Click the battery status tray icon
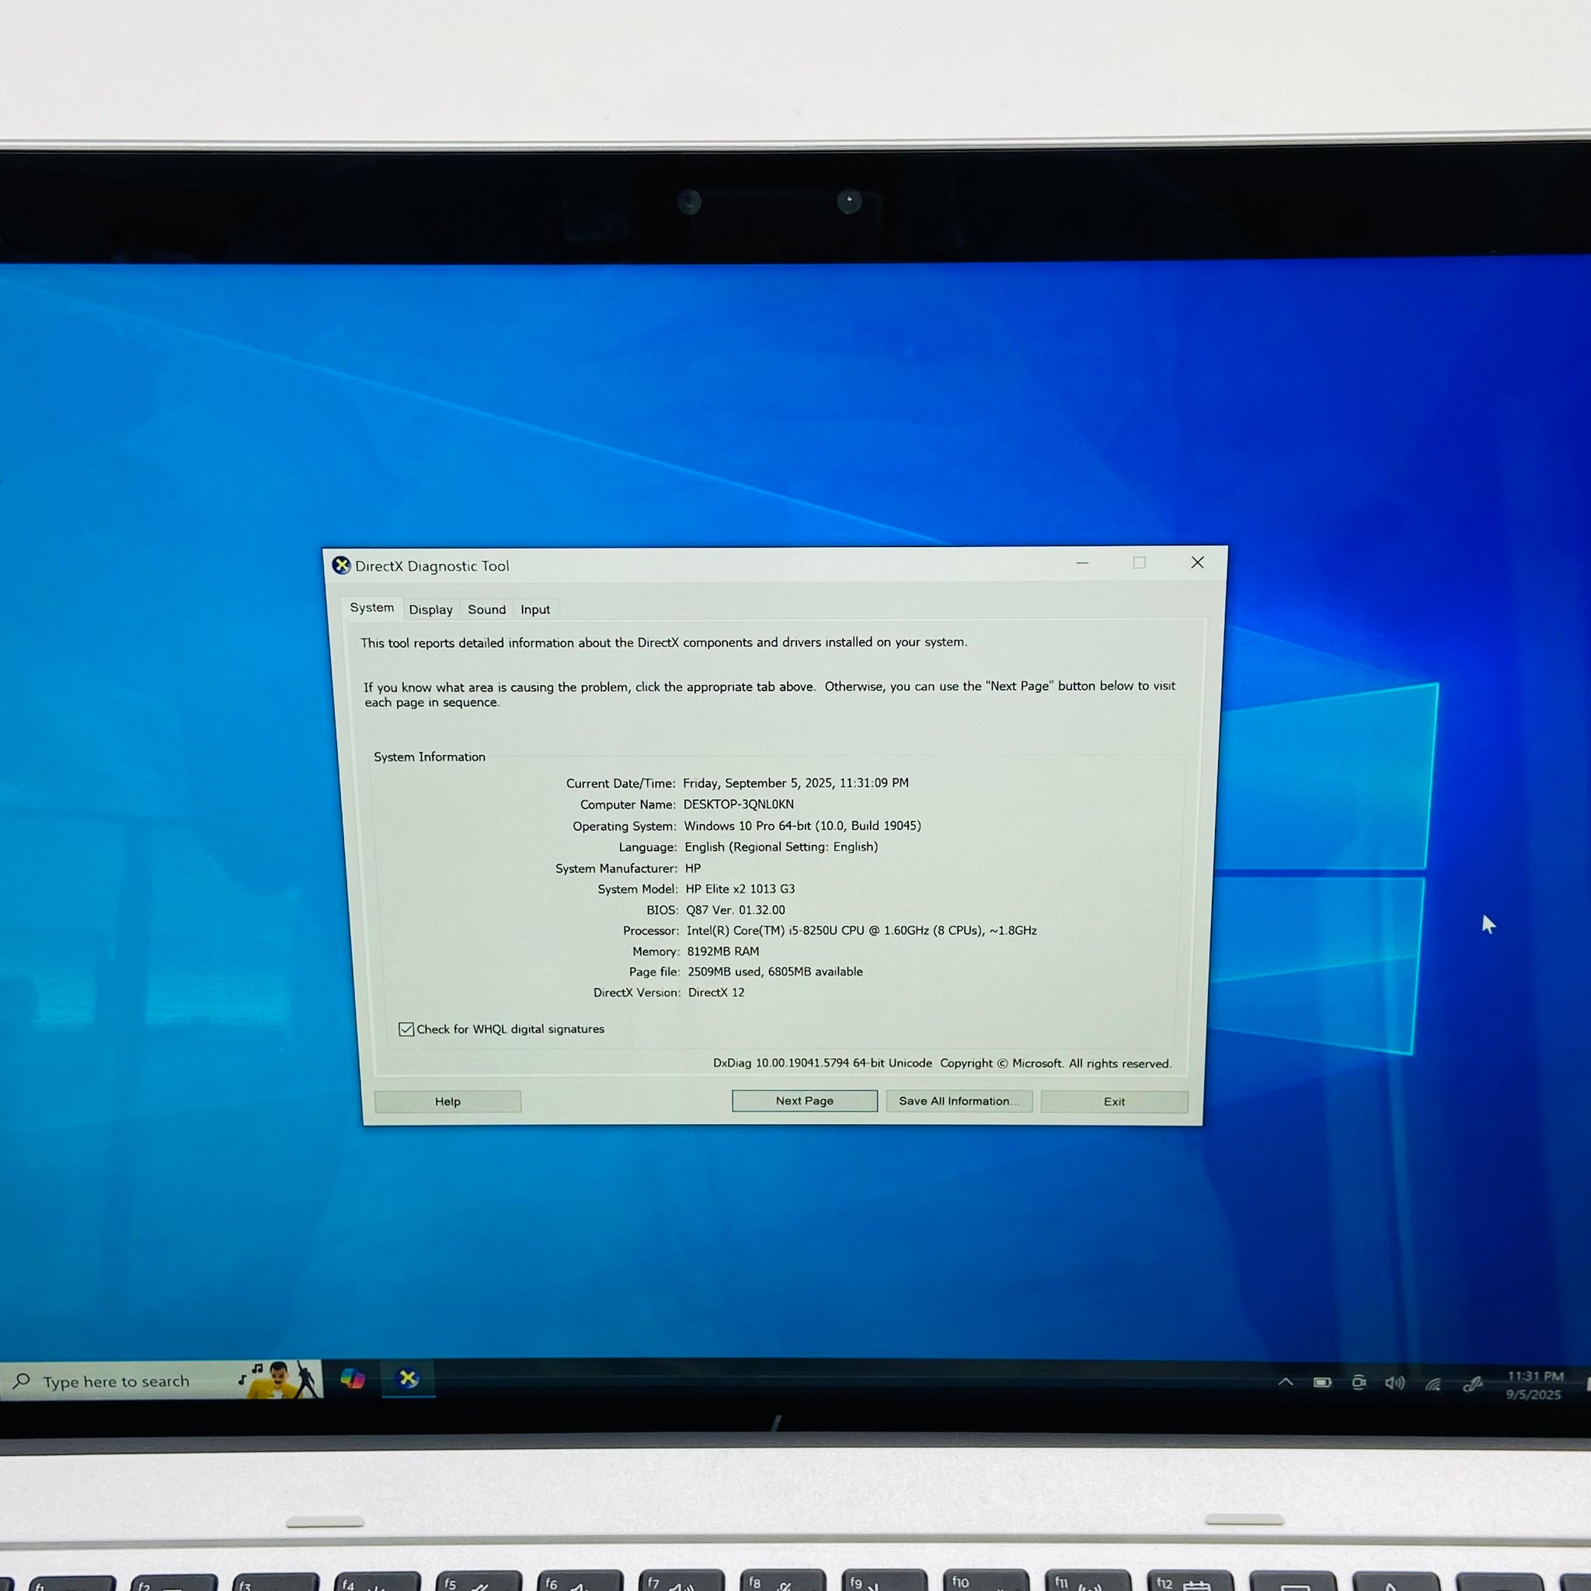The image size is (1591, 1591). coord(1322,1383)
